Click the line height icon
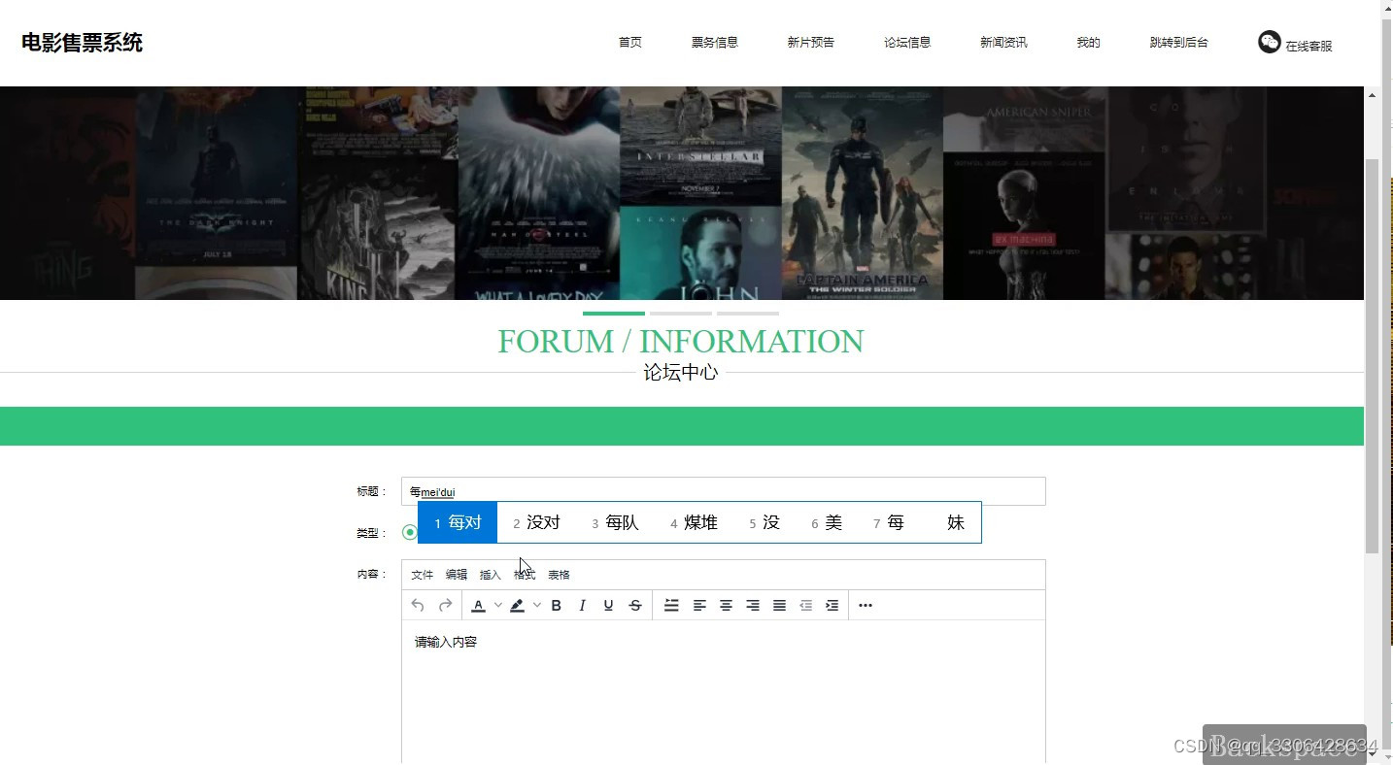The width and height of the screenshot is (1393, 765). click(x=671, y=605)
